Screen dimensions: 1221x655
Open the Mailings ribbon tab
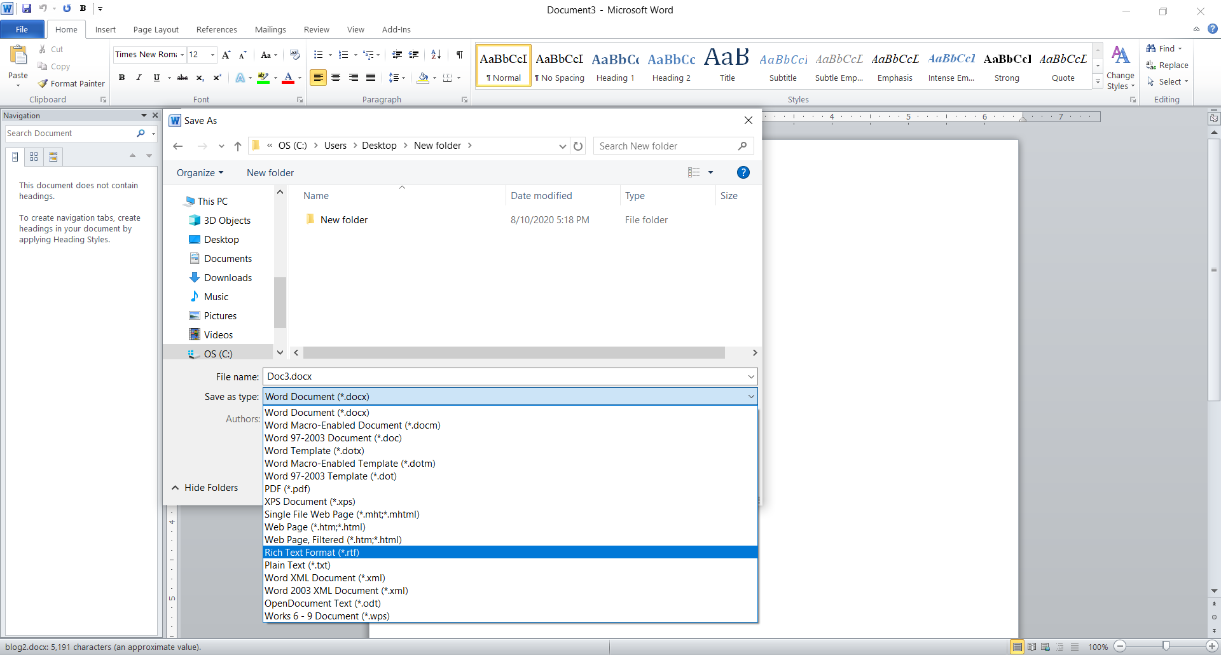click(x=270, y=29)
